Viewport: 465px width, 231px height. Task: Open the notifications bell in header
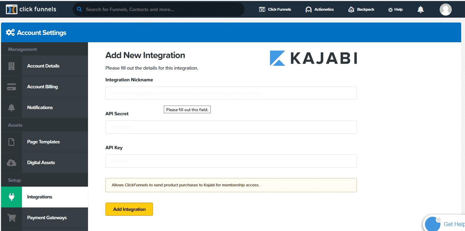click(420, 9)
